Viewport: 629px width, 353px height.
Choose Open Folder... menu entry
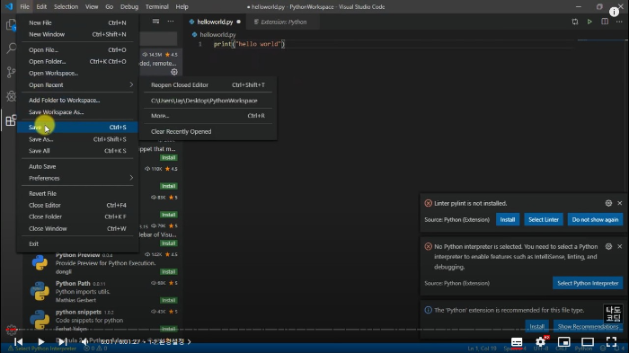[77, 62]
